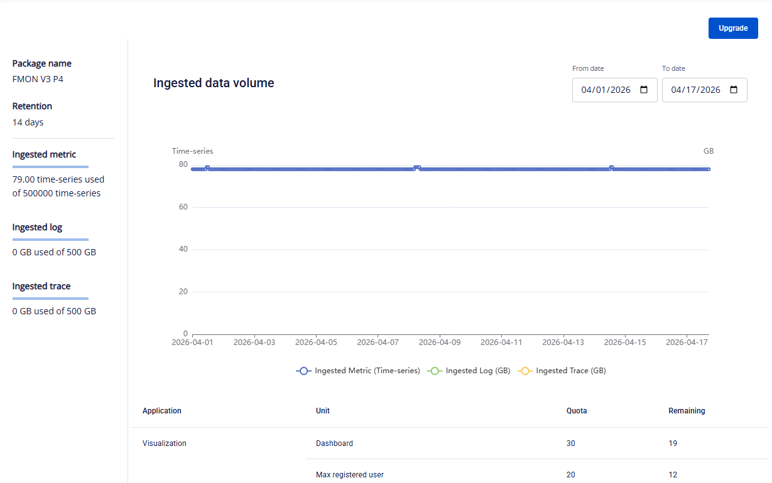Click the Ingested metric usage progress bar
Image resolution: width=772 pixels, height=483 pixels.
click(50, 167)
